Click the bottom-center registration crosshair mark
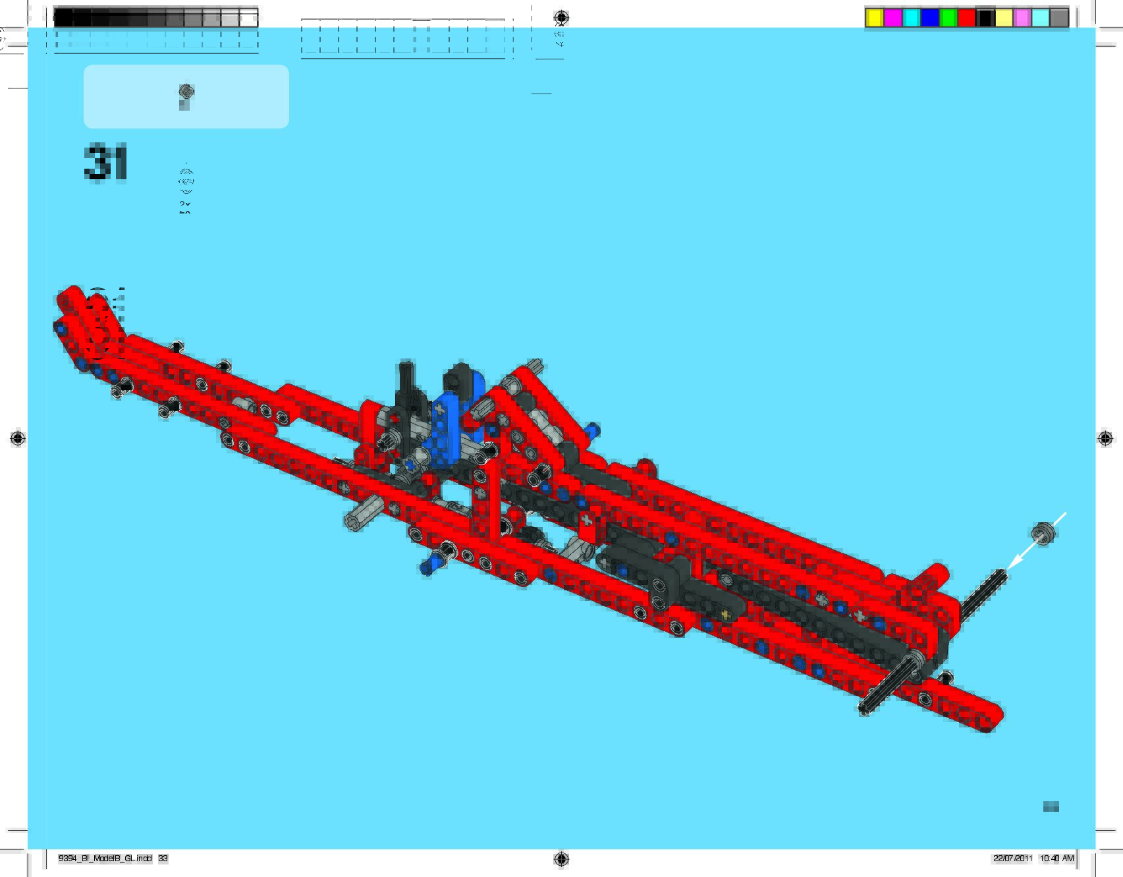 point(561,859)
